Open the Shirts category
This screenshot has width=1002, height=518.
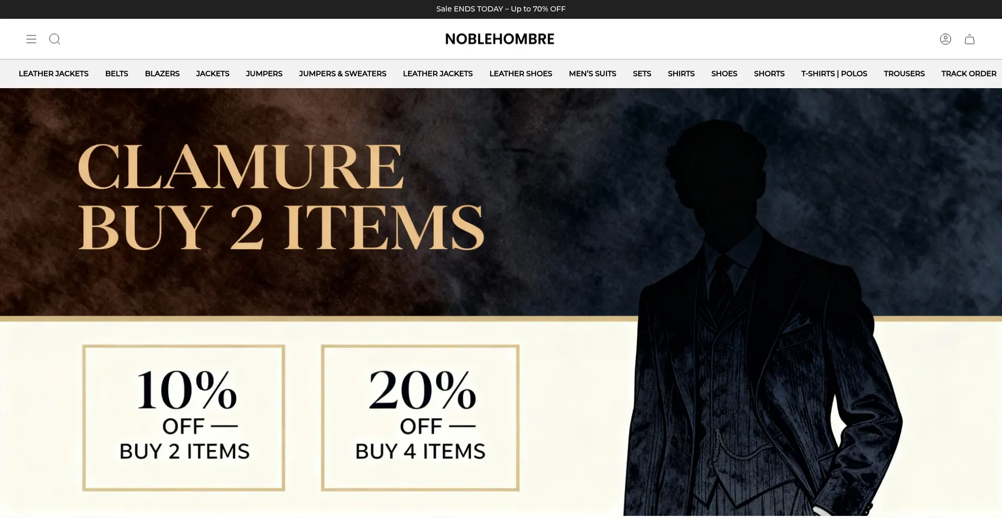[x=681, y=74]
